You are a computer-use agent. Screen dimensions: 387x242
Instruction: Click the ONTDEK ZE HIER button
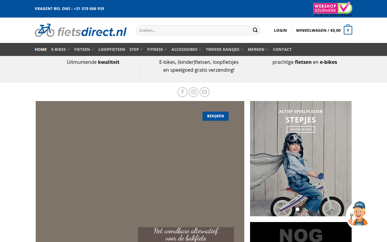coord(301,129)
